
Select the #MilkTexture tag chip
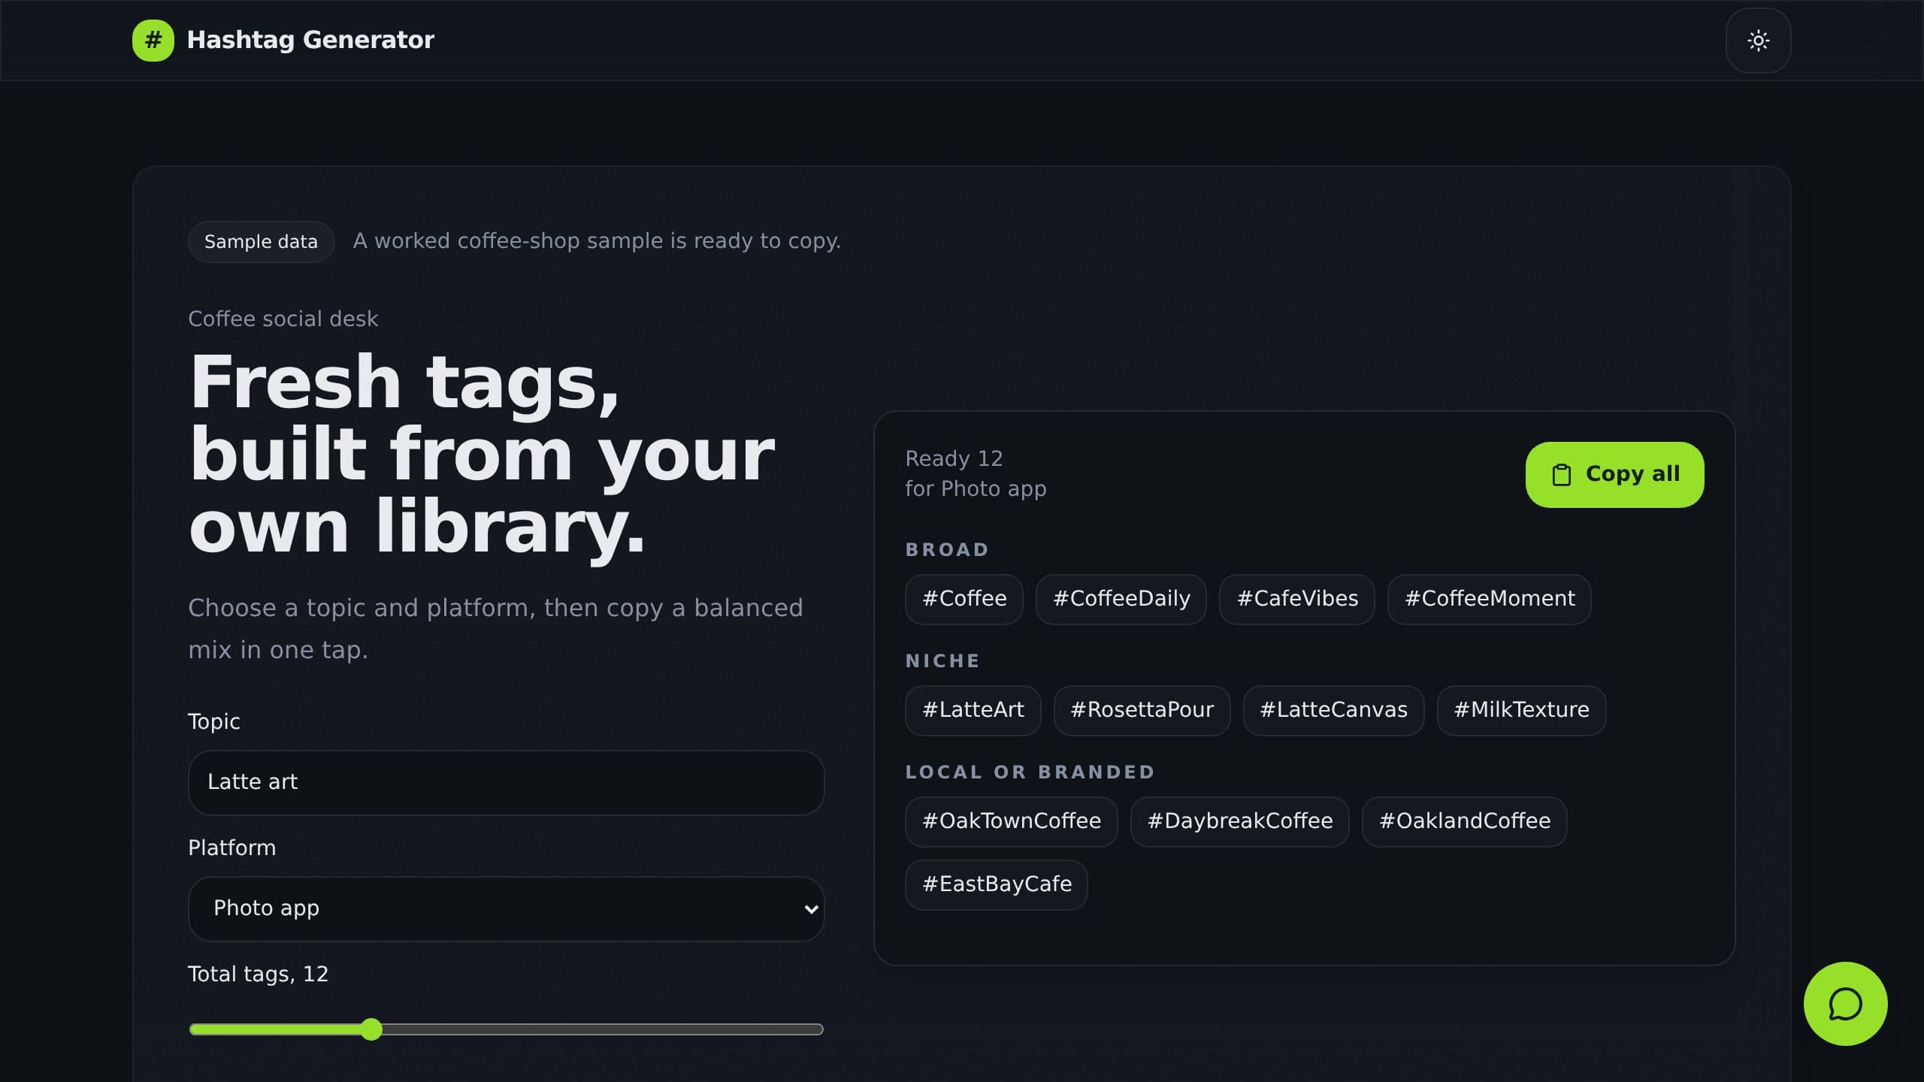(1521, 710)
